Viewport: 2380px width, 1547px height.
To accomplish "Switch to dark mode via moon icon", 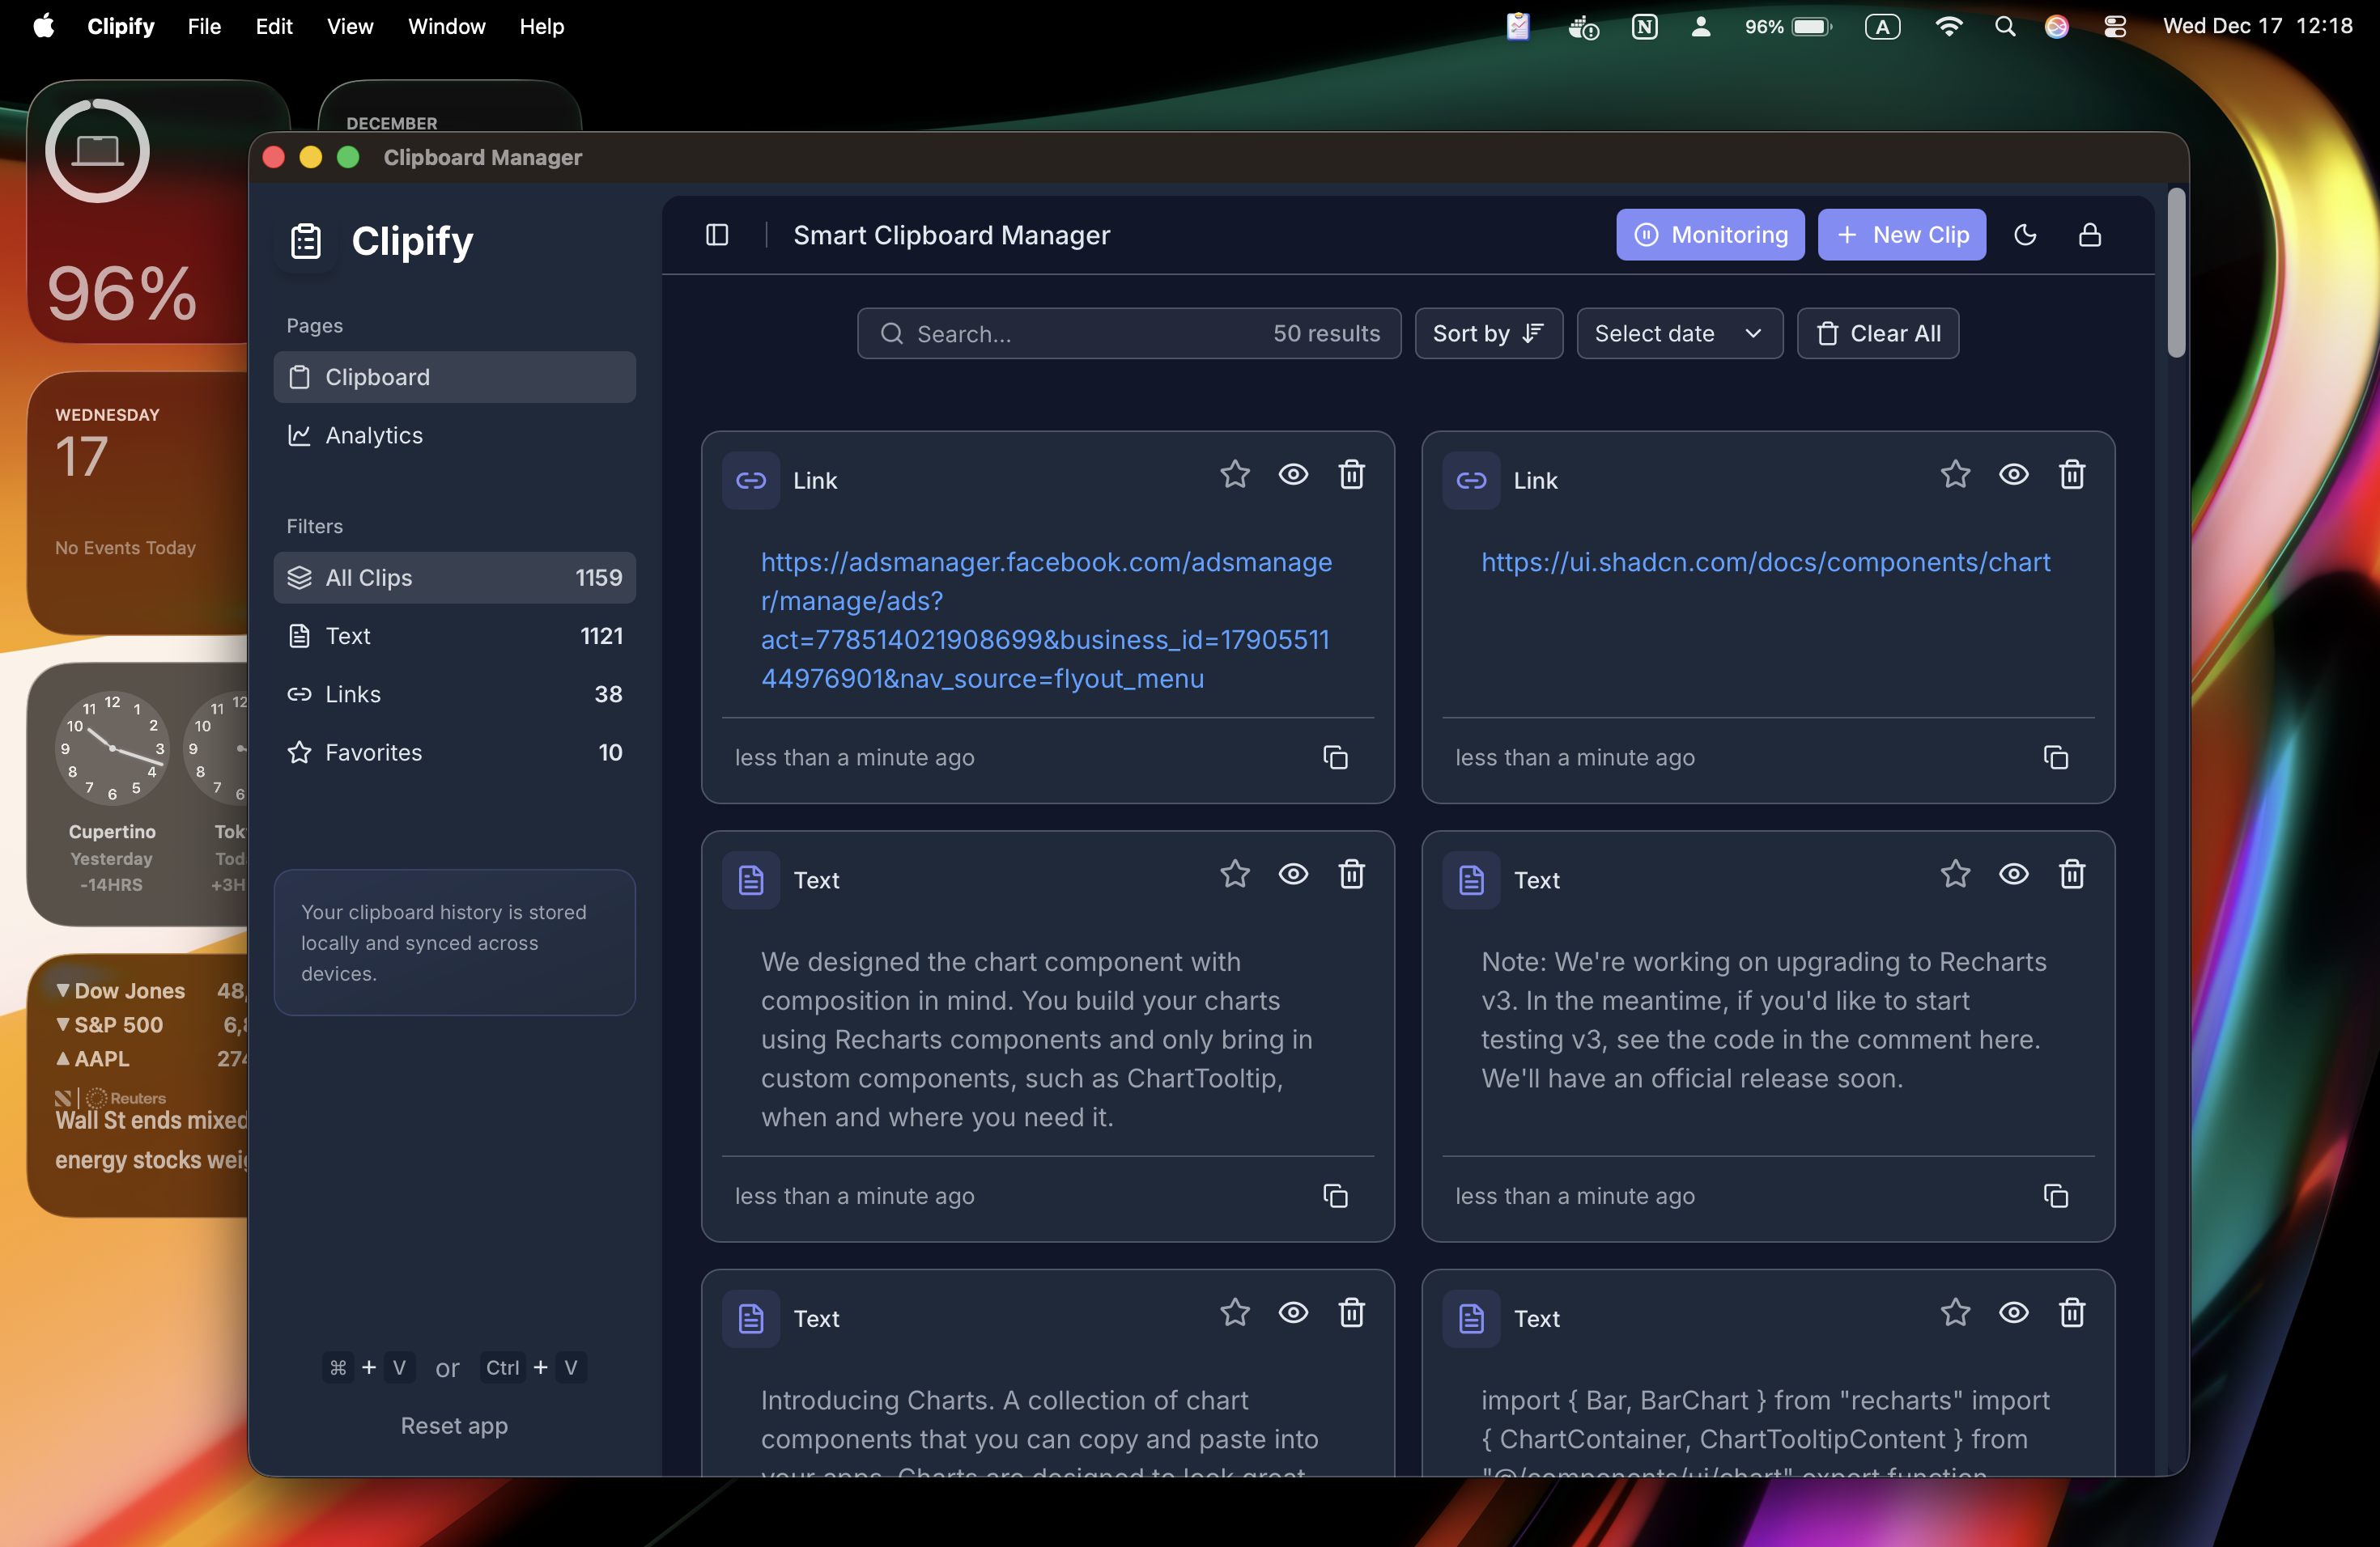I will tap(2026, 235).
